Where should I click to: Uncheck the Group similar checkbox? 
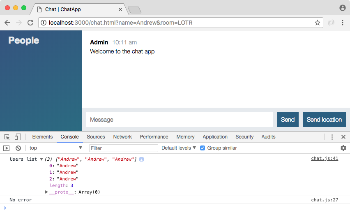(202, 148)
